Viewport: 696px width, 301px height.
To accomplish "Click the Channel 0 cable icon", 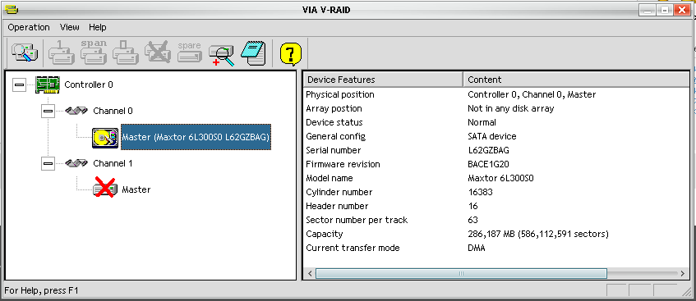I will (x=76, y=111).
